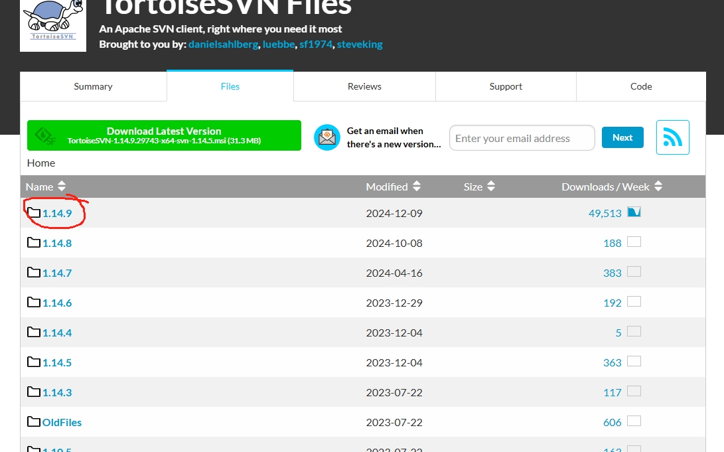Click the TortoiseSVN turtle logo
Image resolution: width=724 pixels, height=452 pixels.
[53, 23]
